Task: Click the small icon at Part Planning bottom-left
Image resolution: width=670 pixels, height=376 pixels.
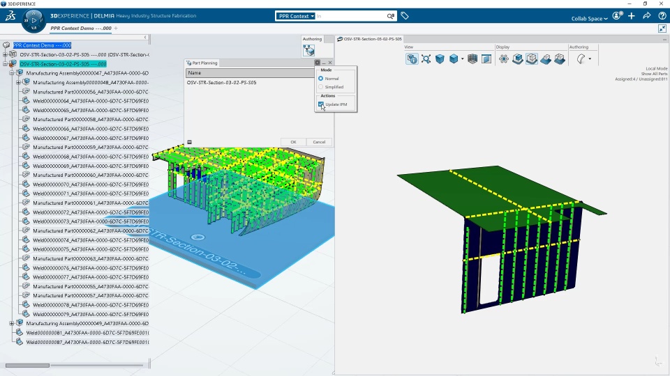Action: [189, 142]
